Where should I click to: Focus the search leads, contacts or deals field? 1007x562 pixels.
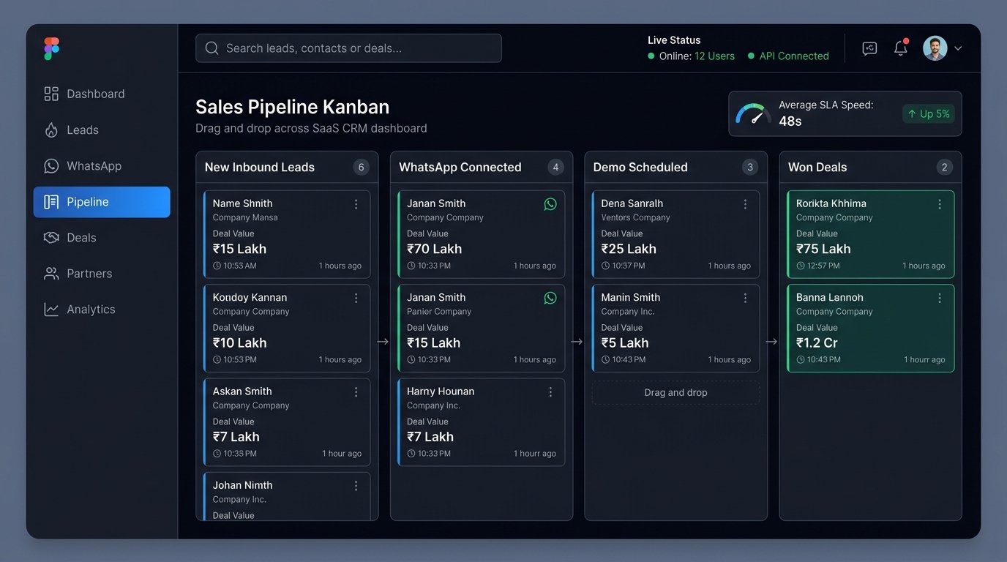348,48
